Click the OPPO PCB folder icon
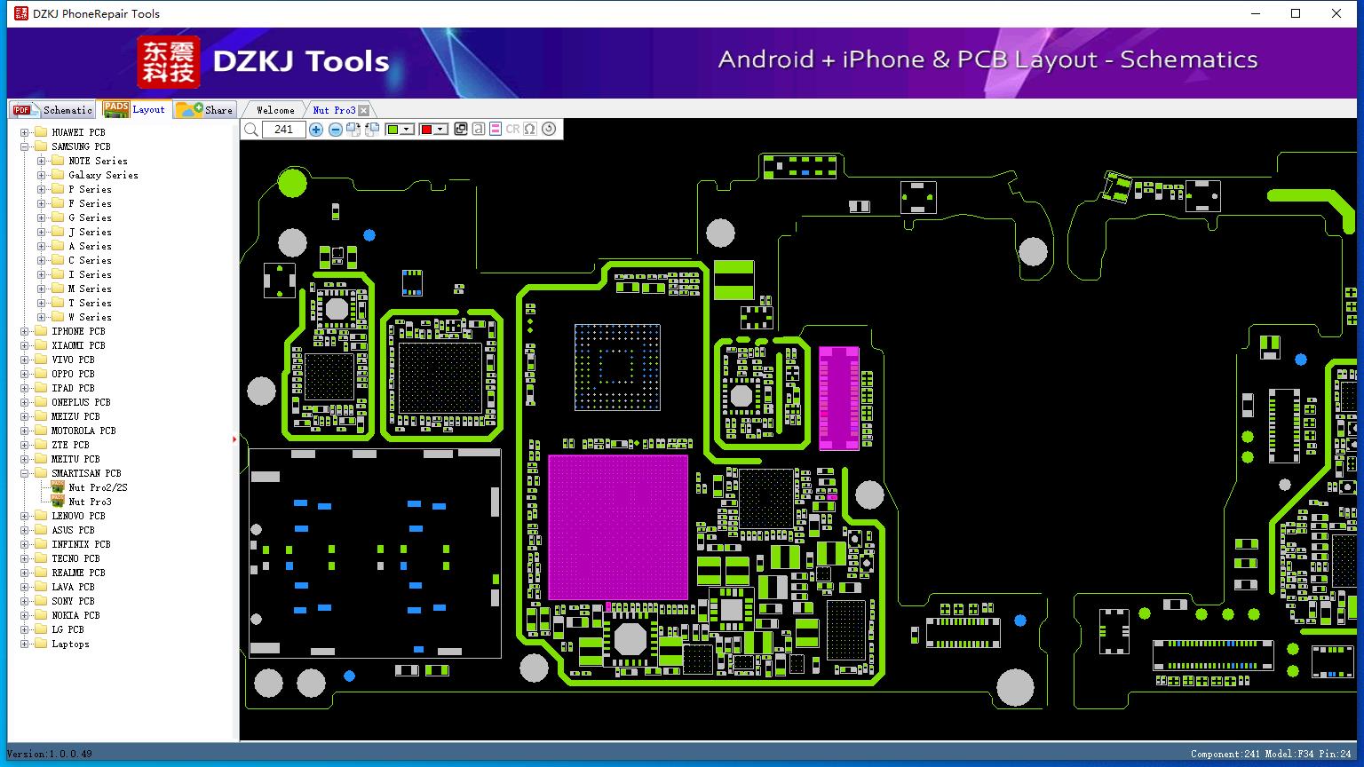 [x=41, y=374]
